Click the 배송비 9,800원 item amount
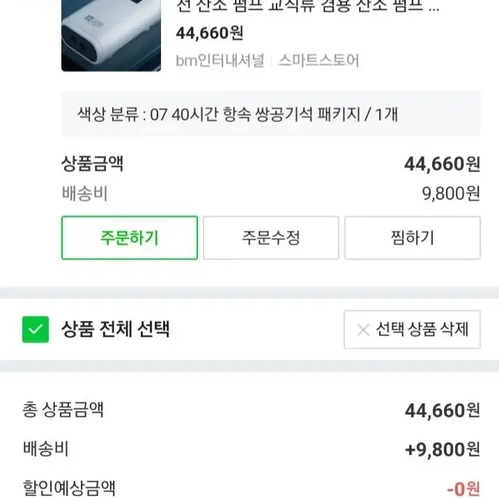 click(x=451, y=194)
